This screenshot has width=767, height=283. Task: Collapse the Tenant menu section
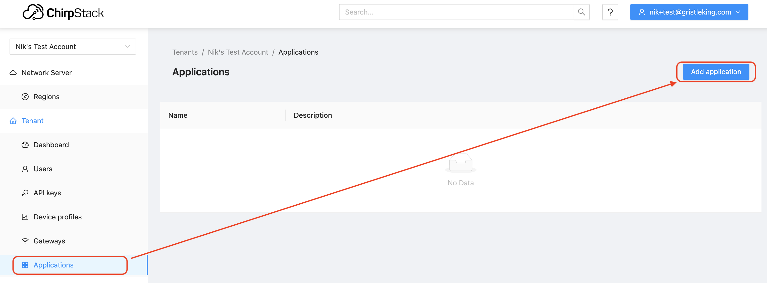point(32,121)
